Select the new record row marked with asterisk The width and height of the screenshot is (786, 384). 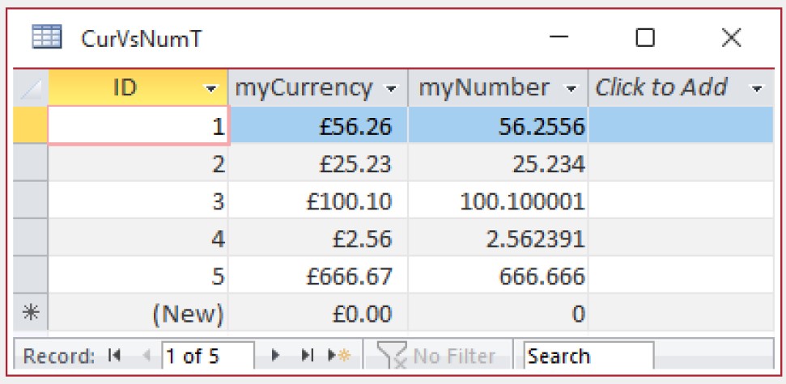pos(31,314)
